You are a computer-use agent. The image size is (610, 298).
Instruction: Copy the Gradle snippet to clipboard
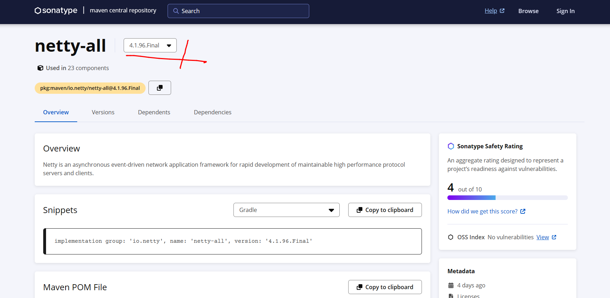[x=385, y=210]
